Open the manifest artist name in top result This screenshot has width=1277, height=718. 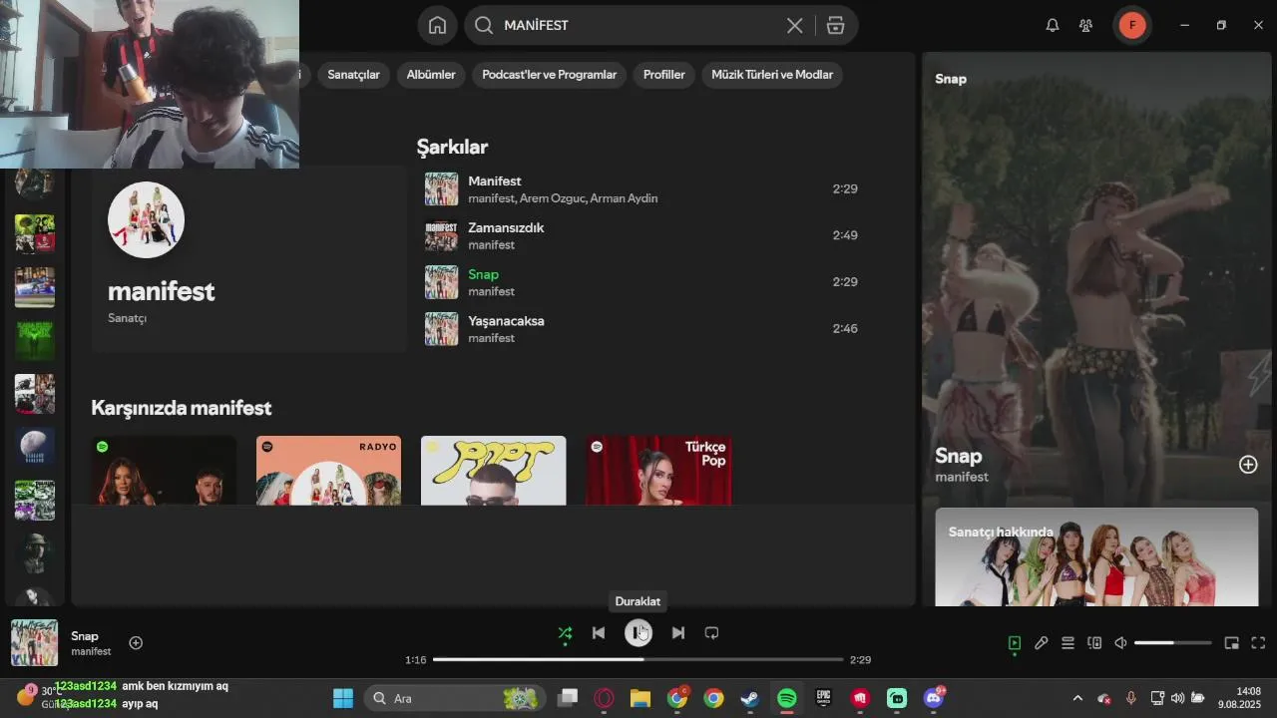pyautogui.click(x=161, y=291)
